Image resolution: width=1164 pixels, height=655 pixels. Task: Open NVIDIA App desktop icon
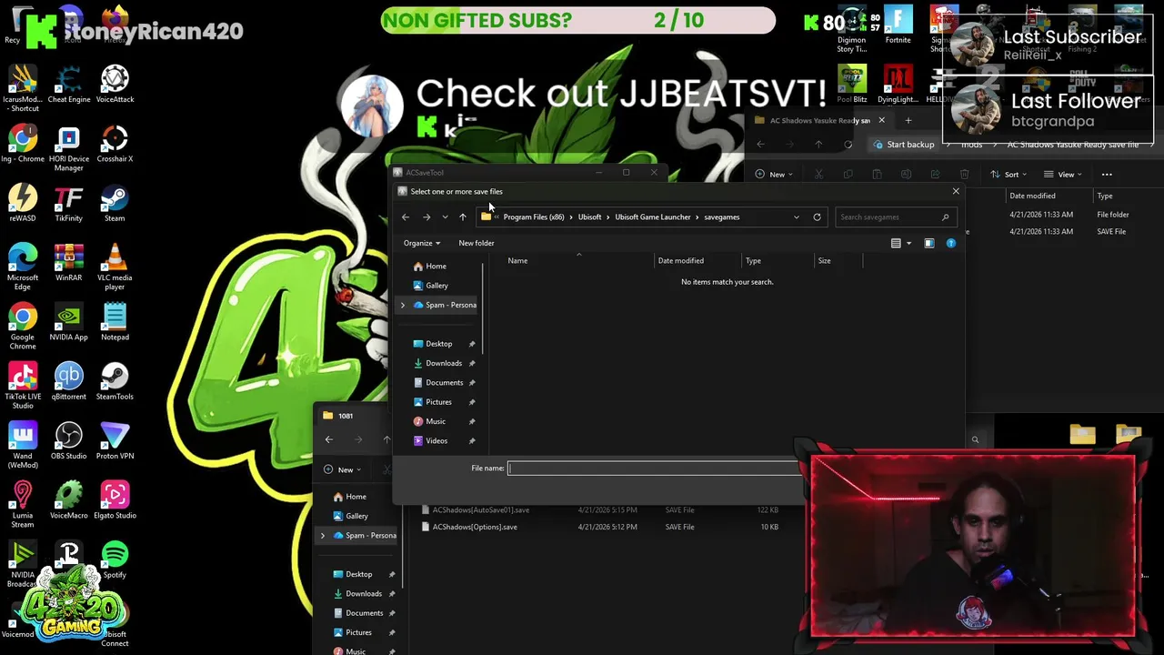[69, 322]
